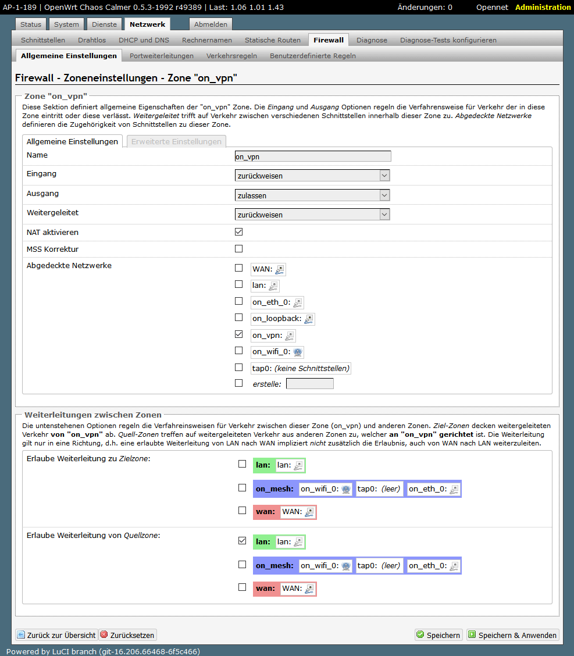Open the Erweiterte Einstellungen tab

coord(176,141)
